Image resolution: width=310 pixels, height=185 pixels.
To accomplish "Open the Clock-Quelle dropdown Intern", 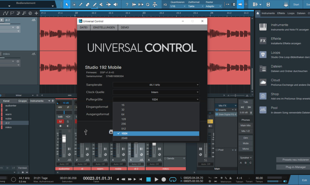I will coord(156,92).
